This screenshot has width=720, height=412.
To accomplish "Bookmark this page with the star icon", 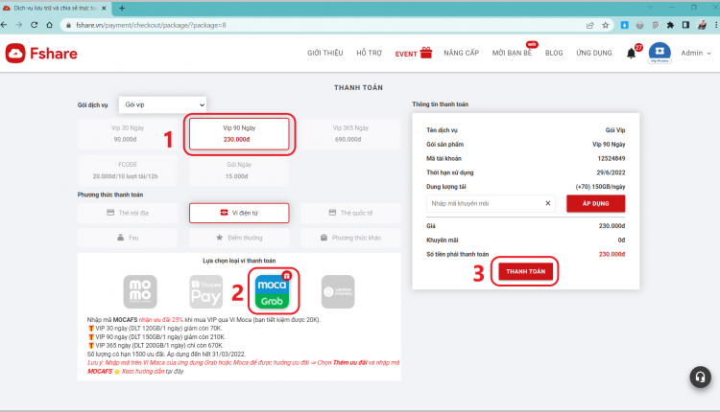I will coord(605,25).
